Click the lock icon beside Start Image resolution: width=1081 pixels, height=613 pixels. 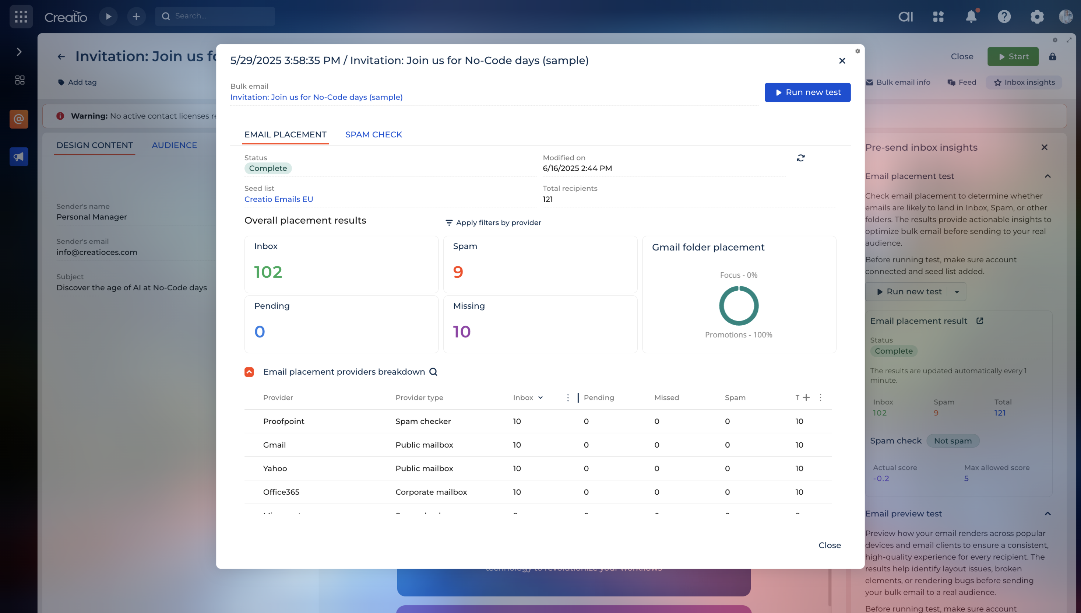click(x=1052, y=56)
